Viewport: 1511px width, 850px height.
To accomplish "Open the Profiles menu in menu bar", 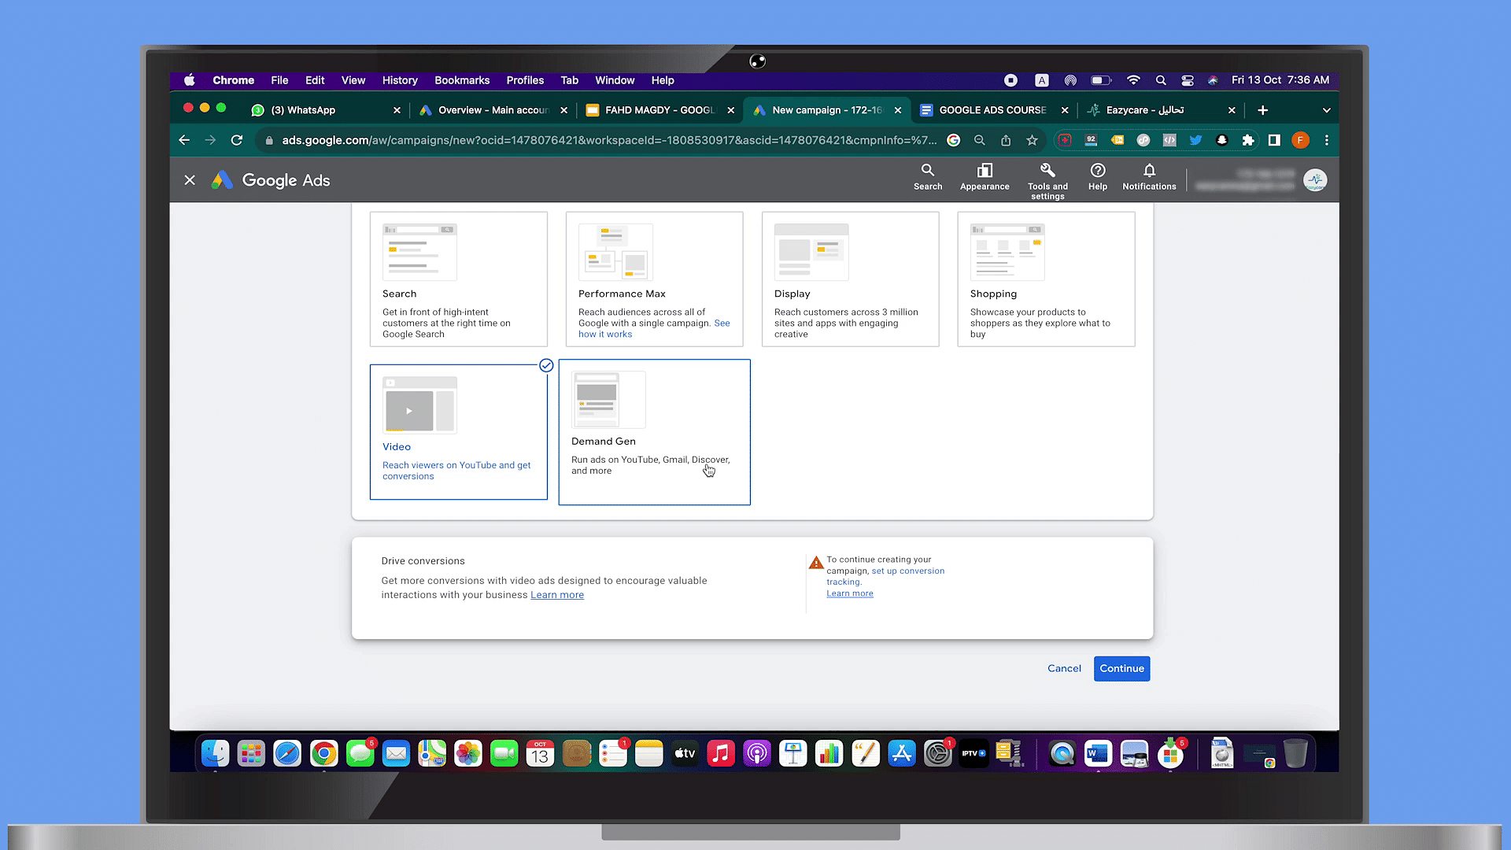I will point(525,80).
